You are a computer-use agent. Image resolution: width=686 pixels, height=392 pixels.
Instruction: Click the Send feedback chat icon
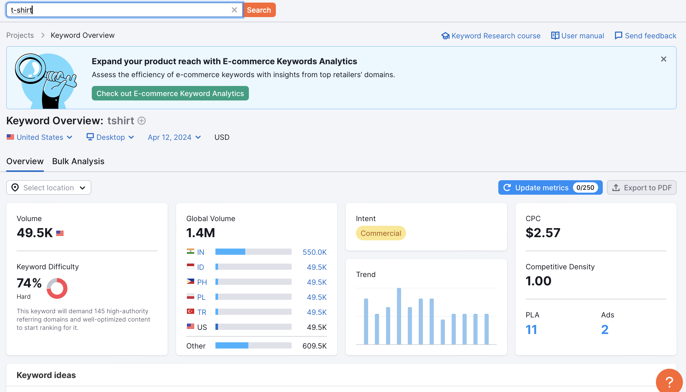coord(618,35)
